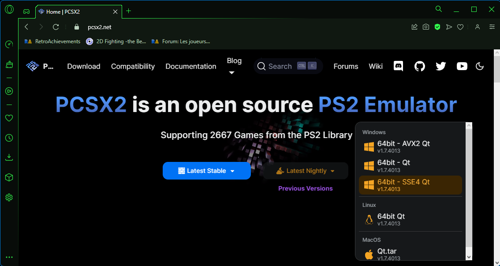
Task: Reload the pcsx2.net page
Action: (56, 27)
